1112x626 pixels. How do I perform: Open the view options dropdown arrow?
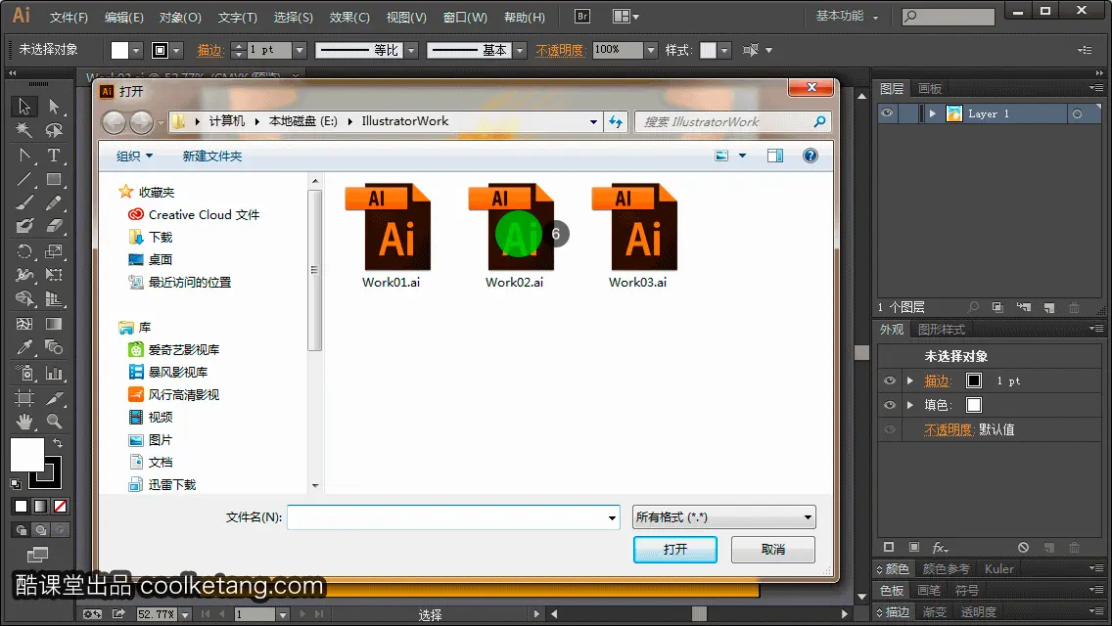(x=742, y=156)
